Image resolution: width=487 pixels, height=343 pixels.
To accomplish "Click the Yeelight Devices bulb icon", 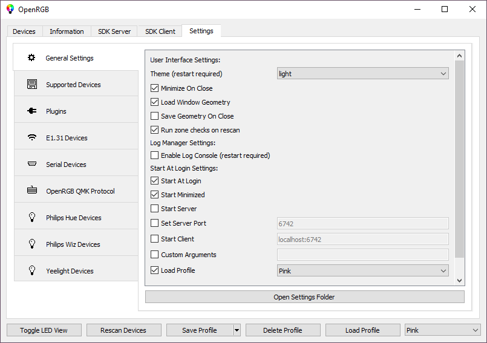I will (x=32, y=271).
